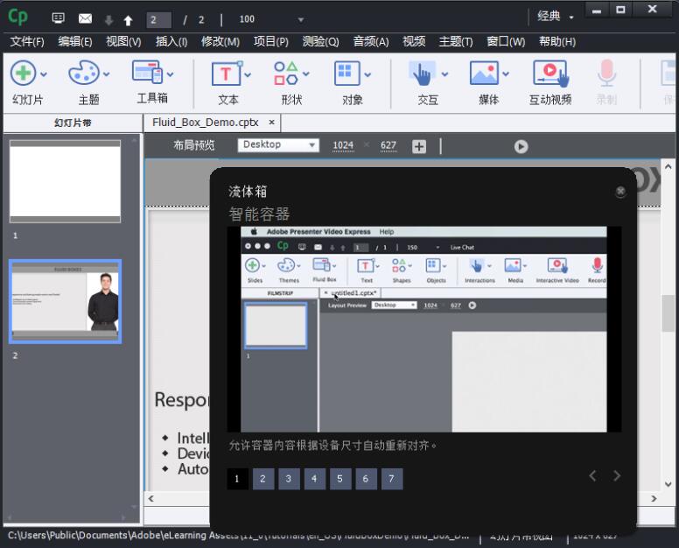
Task: Close the Fluid Box tutorial popup
Action: [x=620, y=191]
